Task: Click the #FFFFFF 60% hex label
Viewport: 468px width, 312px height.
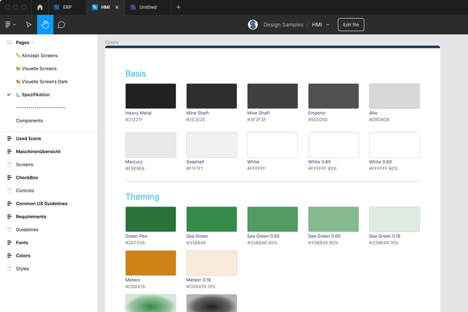Action: 383,169
